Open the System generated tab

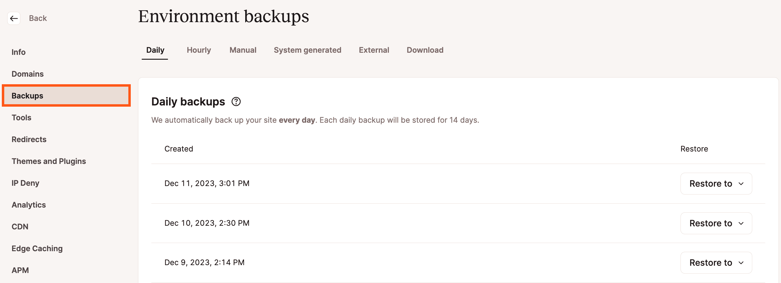[307, 50]
